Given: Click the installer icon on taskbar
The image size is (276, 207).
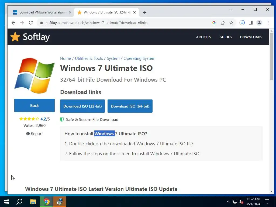Looking at the screenshot, I should pyautogui.click(x=60, y=202).
